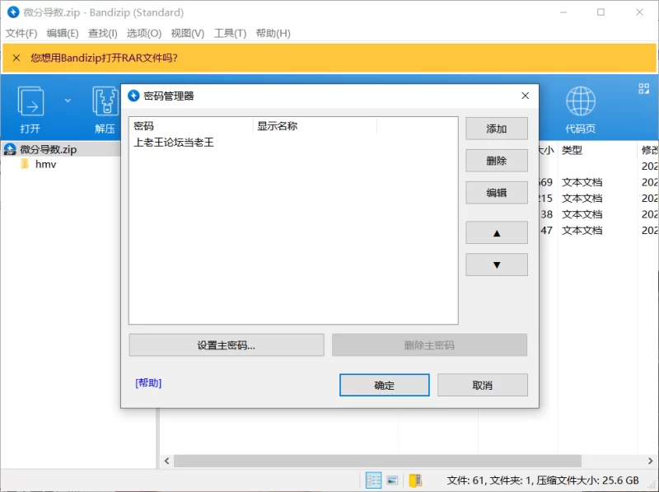Close the 密码管理器 dialog
The width and height of the screenshot is (659, 492).
pos(525,96)
